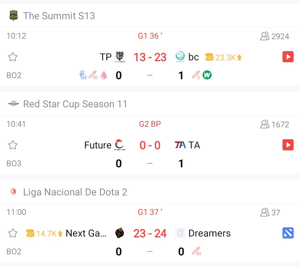Click the TA team logo
Viewport: 300px width, 266px height.
180,145
